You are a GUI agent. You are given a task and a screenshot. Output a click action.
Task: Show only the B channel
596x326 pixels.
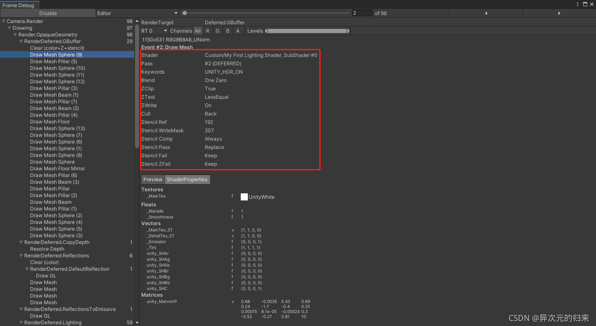(227, 31)
